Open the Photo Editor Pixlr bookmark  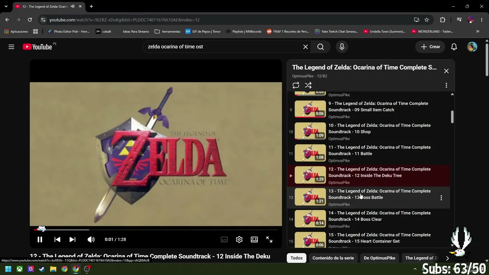coord(68,31)
